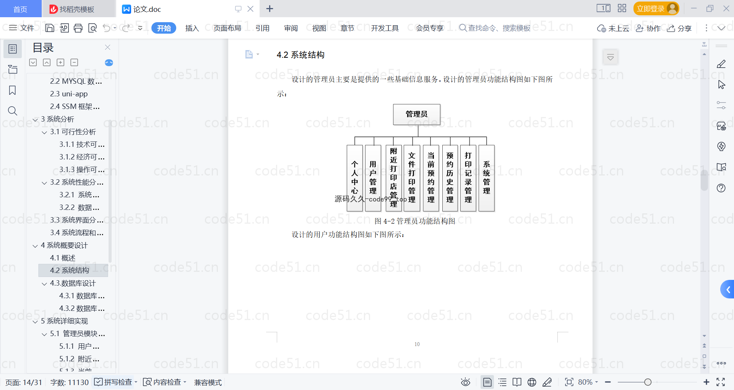Click the 协作 collaboration button
734x390 pixels.
click(648, 28)
